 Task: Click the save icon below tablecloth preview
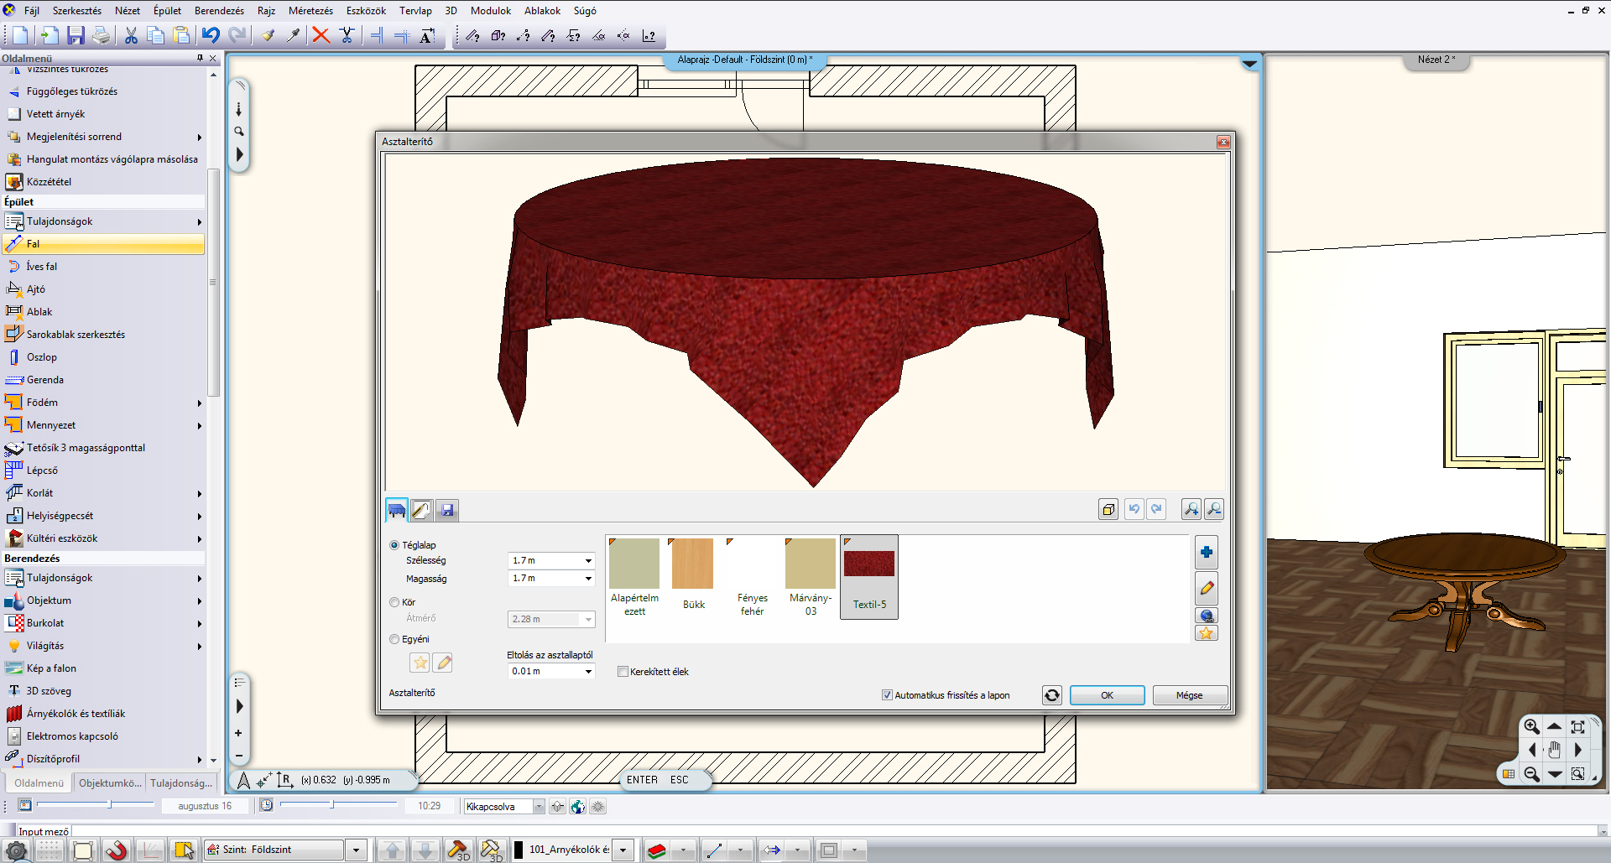(x=447, y=510)
